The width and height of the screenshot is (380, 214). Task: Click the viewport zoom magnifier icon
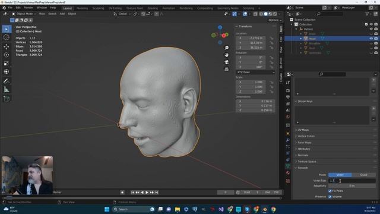click(x=226, y=48)
